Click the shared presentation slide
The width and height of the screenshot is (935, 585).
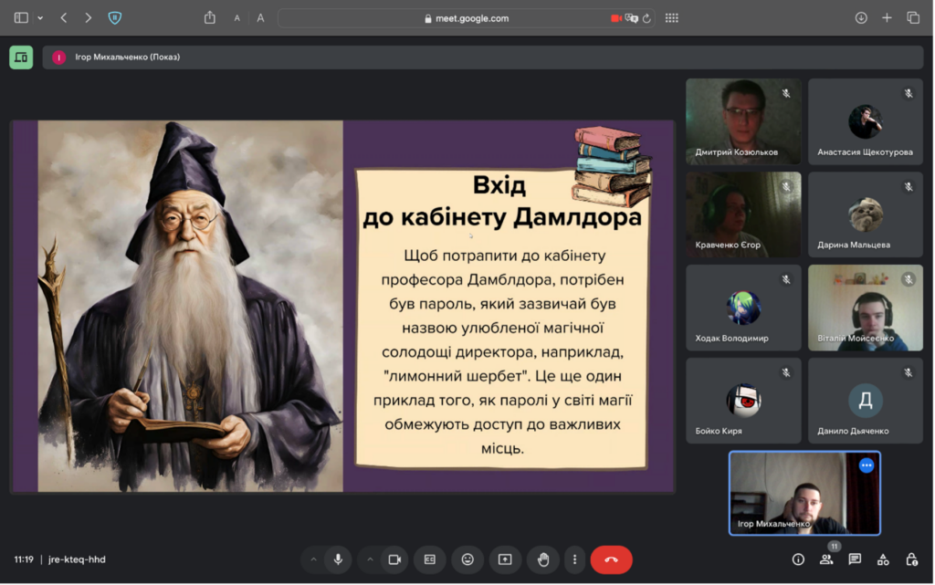click(343, 307)
